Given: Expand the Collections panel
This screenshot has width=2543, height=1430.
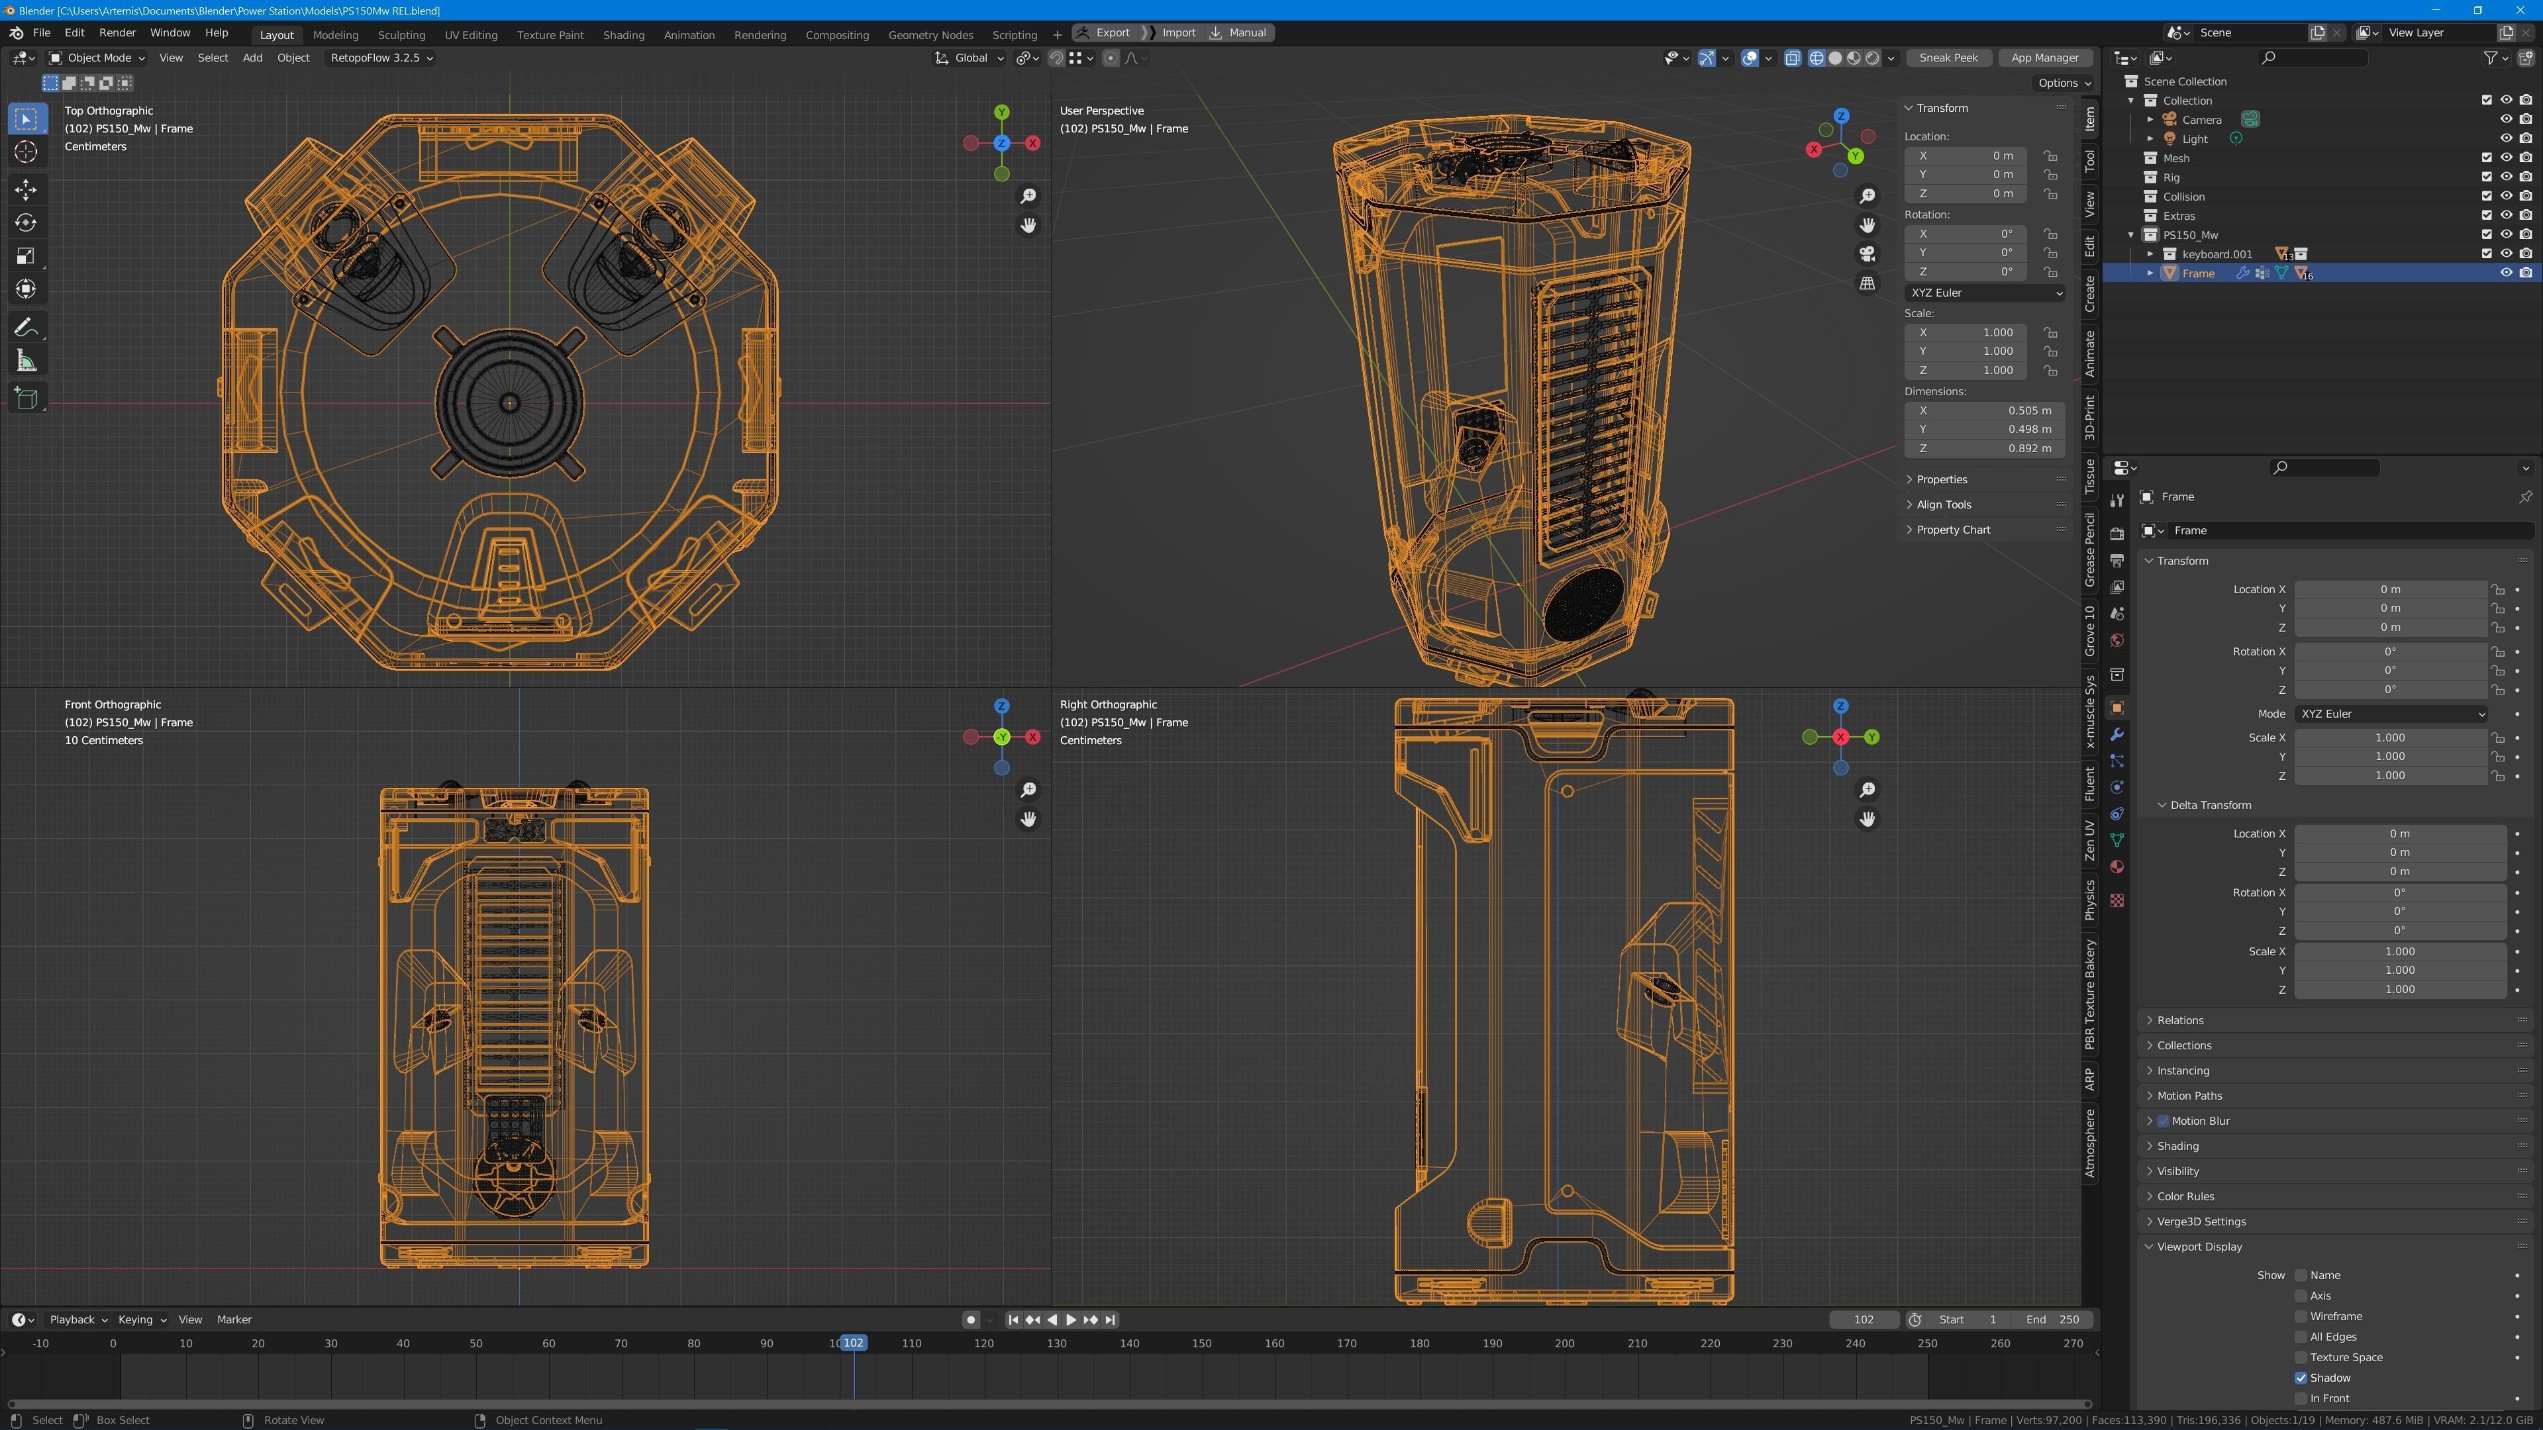Looking at the screenshot, I should click(x=2183, y=1046).
